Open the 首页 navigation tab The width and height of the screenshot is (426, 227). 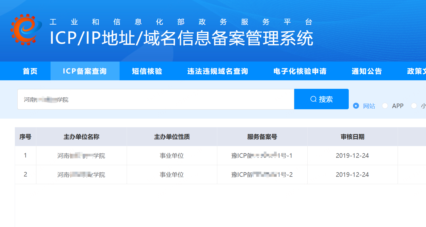click(30, 71)
